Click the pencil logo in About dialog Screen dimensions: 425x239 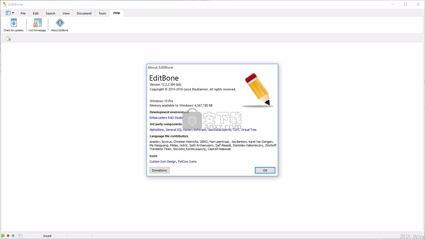[257, 90]
